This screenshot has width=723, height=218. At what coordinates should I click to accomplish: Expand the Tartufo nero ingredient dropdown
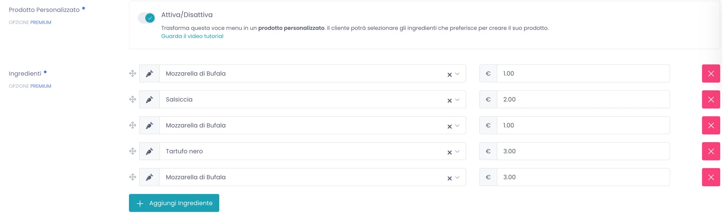pos(457,152)
